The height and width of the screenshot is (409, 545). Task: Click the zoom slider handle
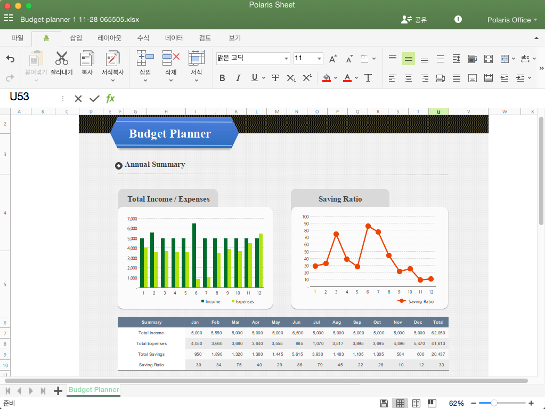click(x=494, y=403)
